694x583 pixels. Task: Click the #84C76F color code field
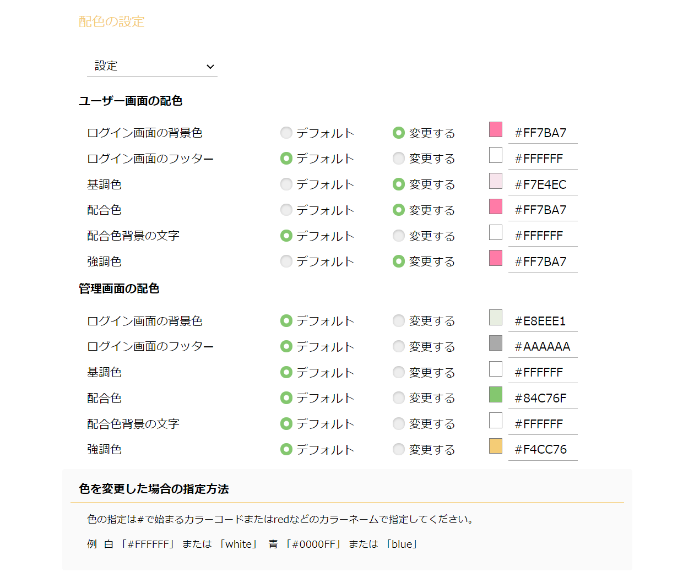point(543,398)
